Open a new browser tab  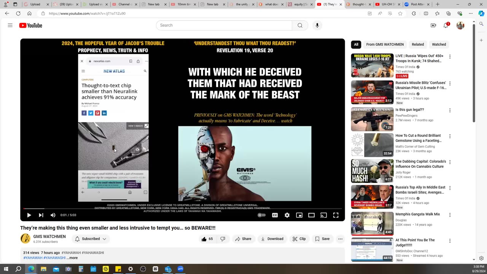(x=438, y=5)
